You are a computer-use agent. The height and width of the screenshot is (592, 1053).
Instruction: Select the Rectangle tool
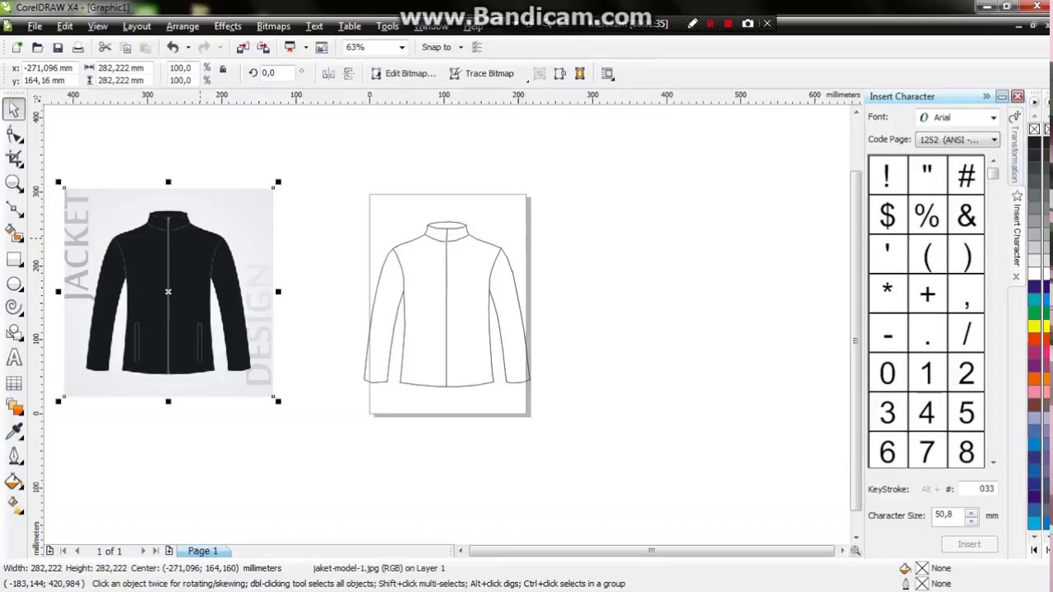(14, 260)
